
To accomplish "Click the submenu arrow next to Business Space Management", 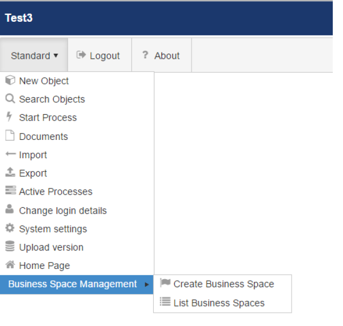I will (x=147, y=284).
